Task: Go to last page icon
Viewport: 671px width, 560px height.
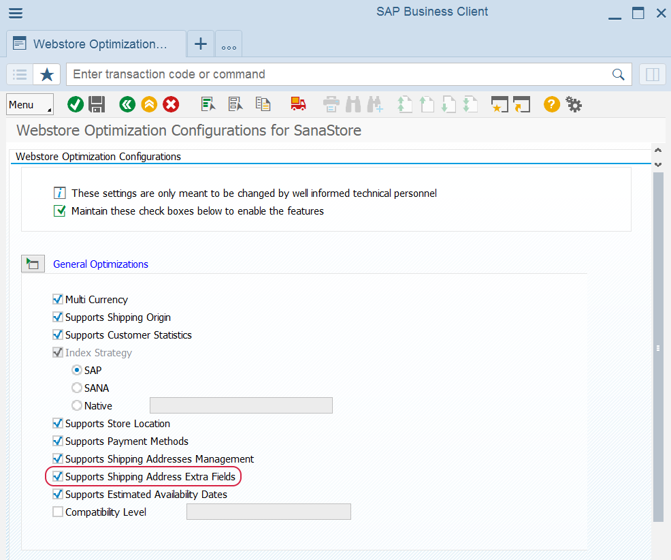Action: click(x=470, y=104)
